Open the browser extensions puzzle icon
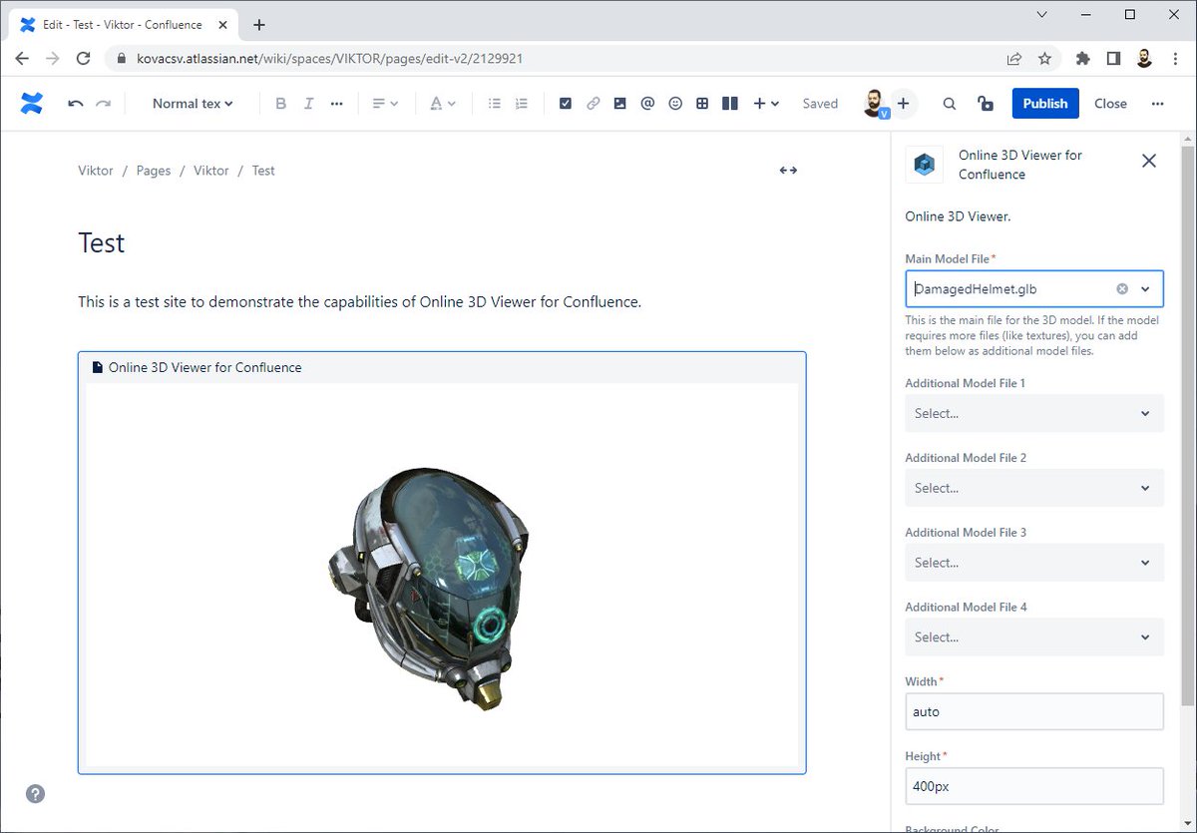1197x833 pixels. click(1082, 58)
